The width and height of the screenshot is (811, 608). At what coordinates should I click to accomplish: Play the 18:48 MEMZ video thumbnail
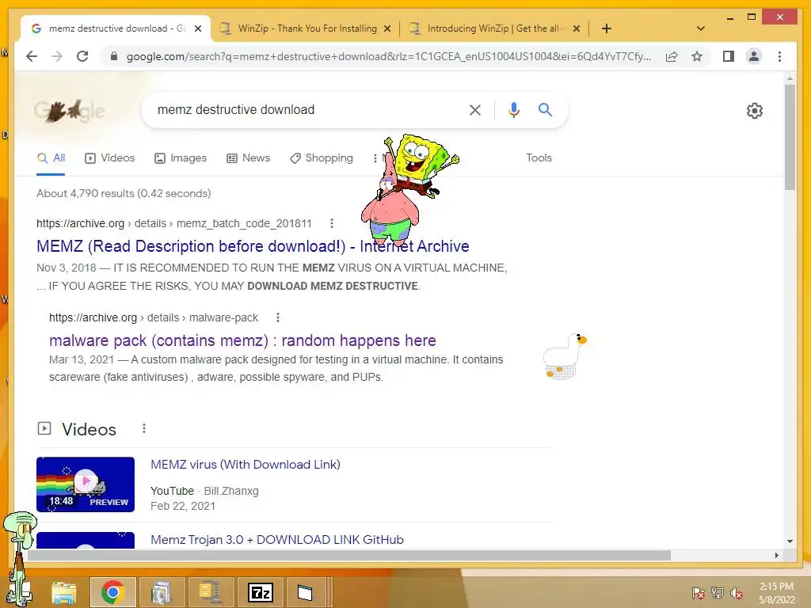86,484
